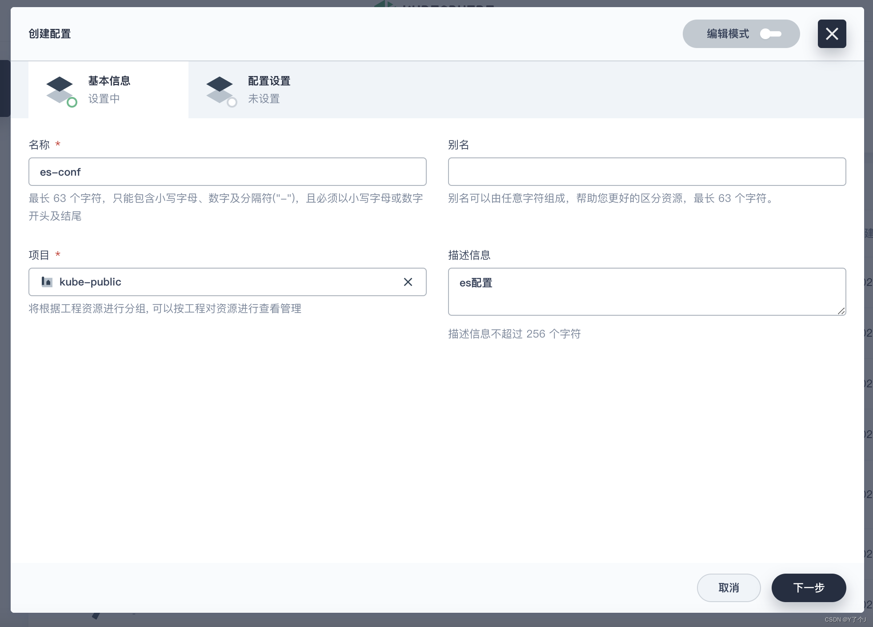This screenshot has width=873, height=627.
Task: Grab the 描述信息 textarea resize handle
Action: click(841, 311)
